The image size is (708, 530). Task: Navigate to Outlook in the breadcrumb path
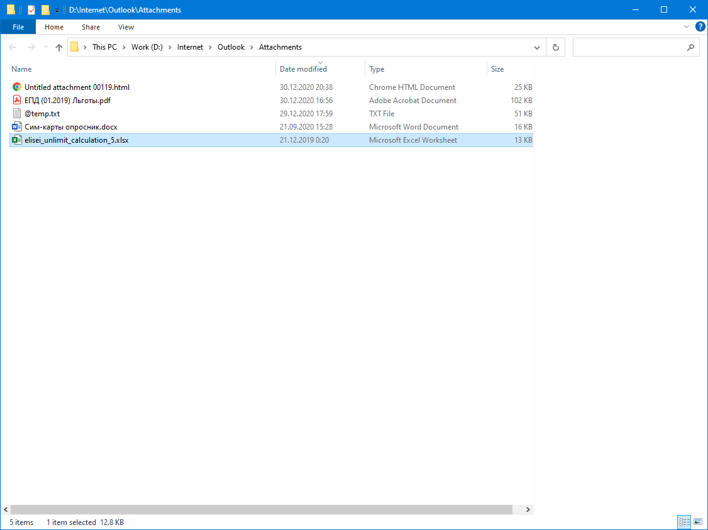pyautogui.click(x=231, y=47)
